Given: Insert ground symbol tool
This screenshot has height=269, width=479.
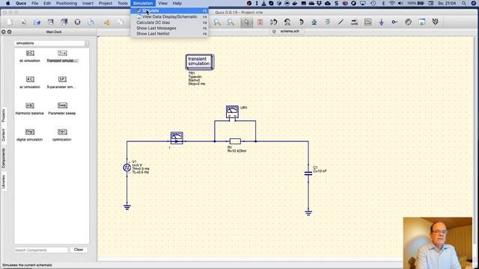Looking at the screenshot, I should 381,22.
